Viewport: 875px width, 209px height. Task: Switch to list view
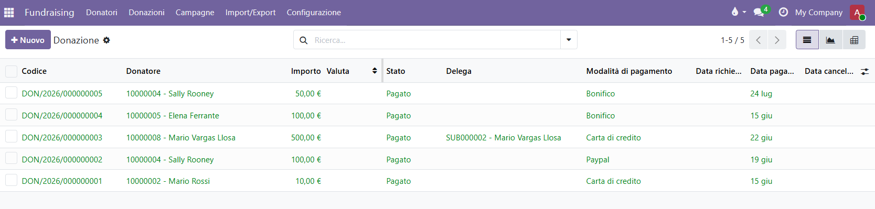pos(807,40)
